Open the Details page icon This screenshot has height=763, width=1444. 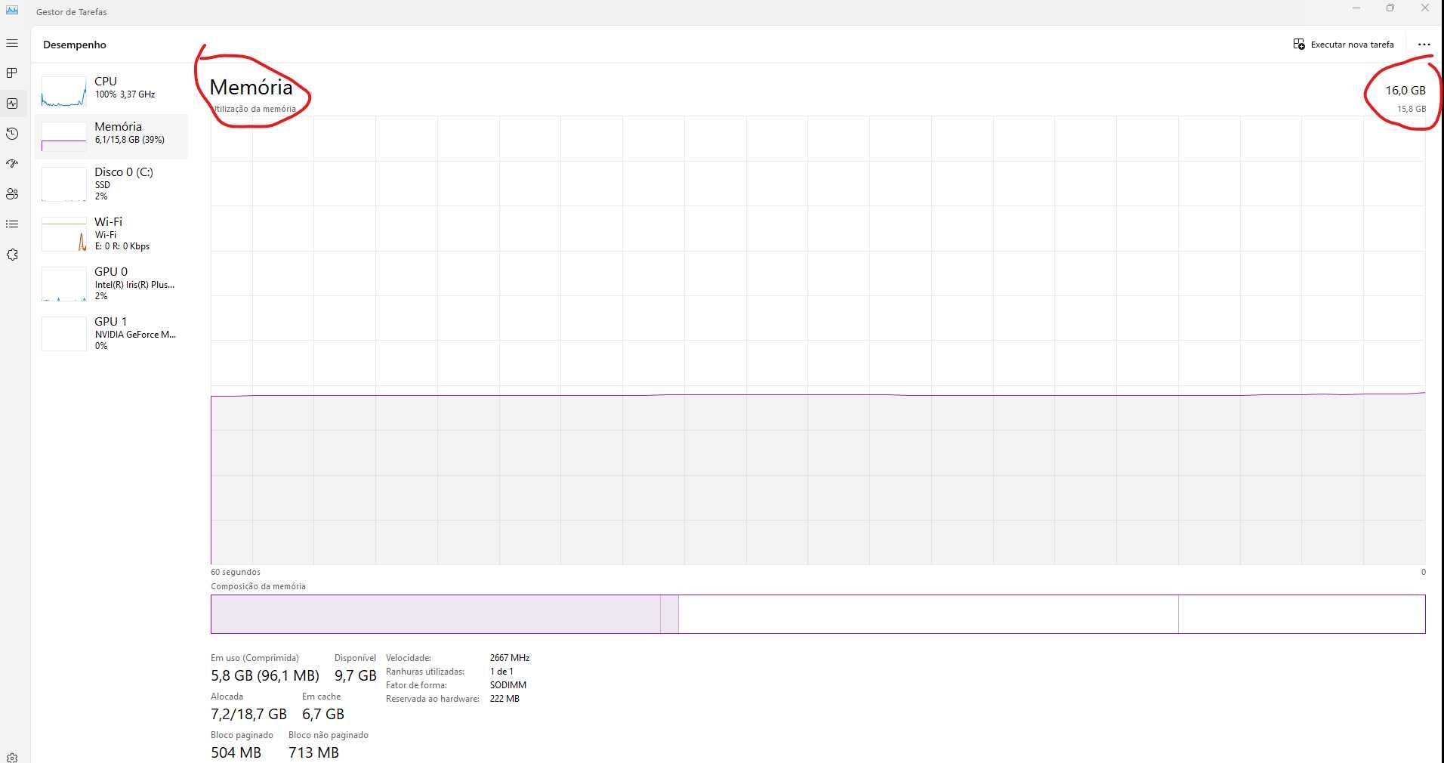12,224
